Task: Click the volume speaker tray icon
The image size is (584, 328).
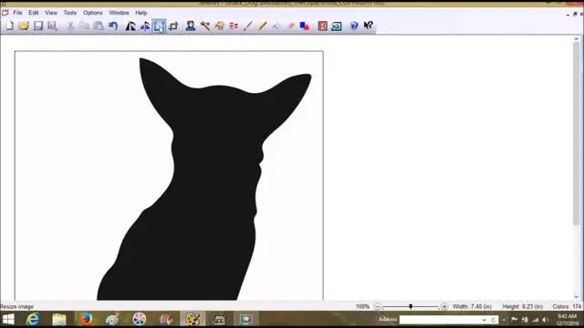Action: pos(545,320)
